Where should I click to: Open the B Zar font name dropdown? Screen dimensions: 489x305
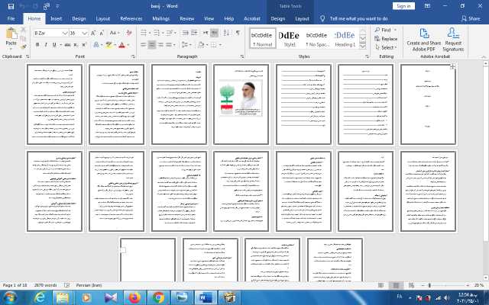tap(65, 34)
